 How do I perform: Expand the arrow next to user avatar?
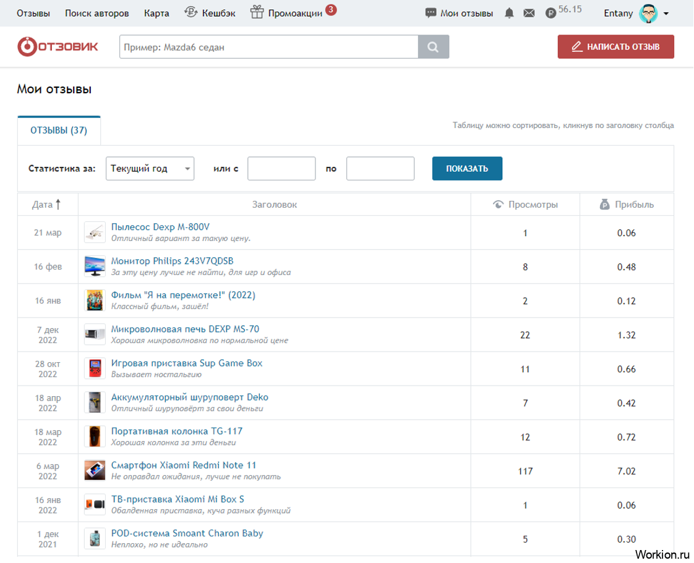[x=666, y=14]
